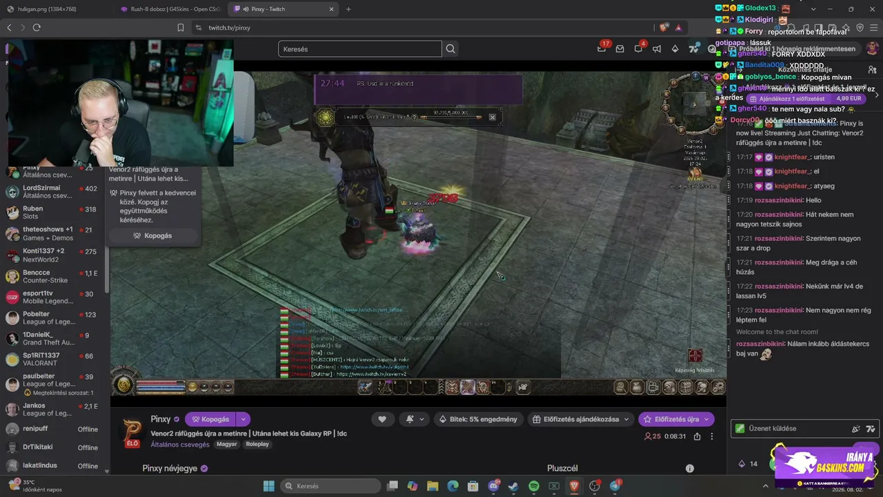Click Kopogás button in the follow popup
The width and height of the screenshot is (883, 497).
[x=153, y=235]
